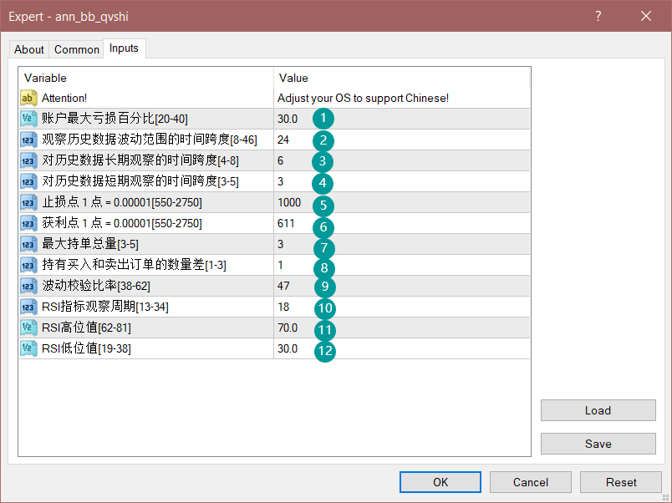Viewport: 672px width, 503px height.
Task: Click the 观察历史数据波动范围的时间跨度[8-46] label
Action: [150, 140]
